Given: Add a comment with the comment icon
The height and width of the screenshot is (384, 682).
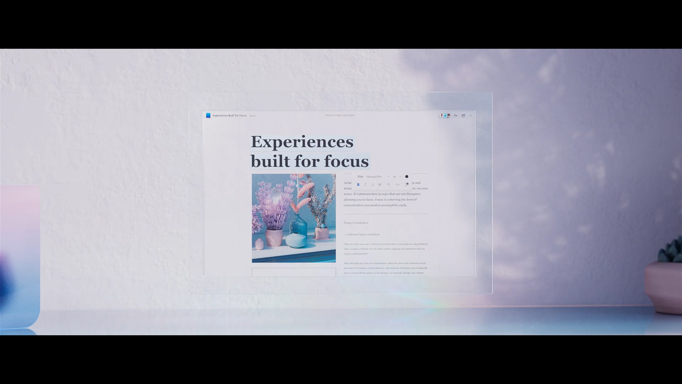Looking at the screenshot, I should [407, 184].
